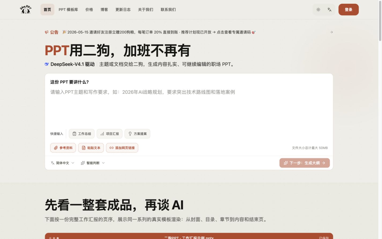Click the DeepSeek whale icon

tap(47, 64)
